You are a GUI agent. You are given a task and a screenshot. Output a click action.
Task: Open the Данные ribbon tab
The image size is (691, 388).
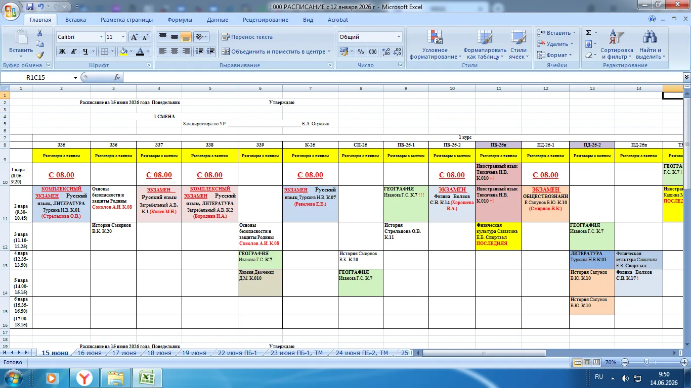click(217, 20)
